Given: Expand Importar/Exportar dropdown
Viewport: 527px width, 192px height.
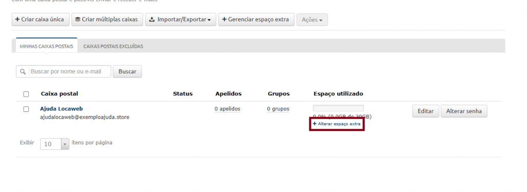Looking at the screenshot, I should 181,20.
